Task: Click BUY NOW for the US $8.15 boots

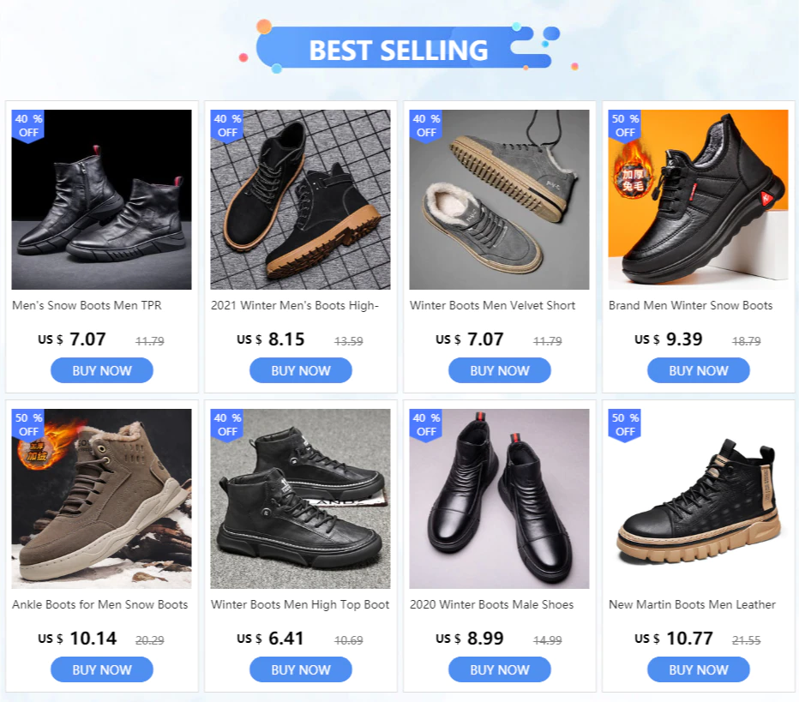Action: click(301, 370)
